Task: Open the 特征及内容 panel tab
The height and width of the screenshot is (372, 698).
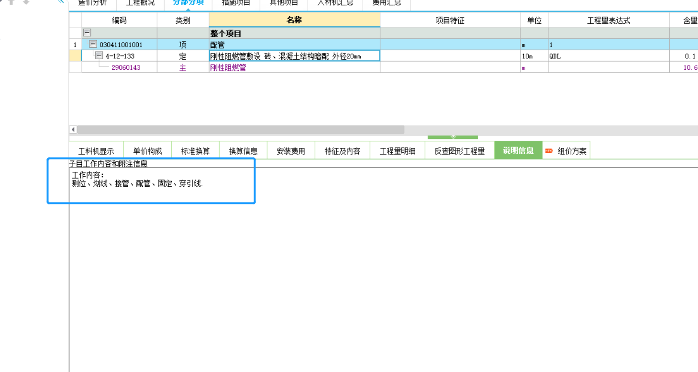Action: pos(343,151)
